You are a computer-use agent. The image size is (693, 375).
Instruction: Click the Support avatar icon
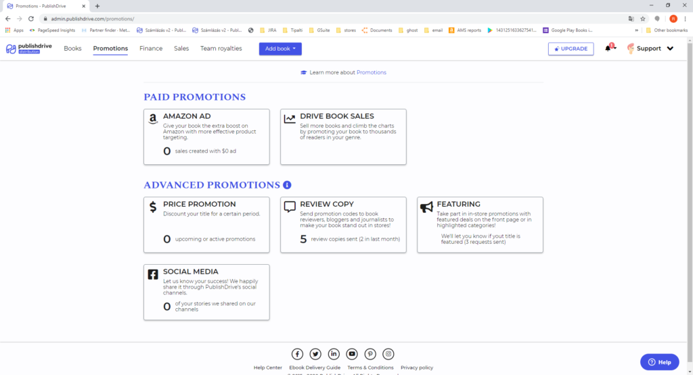point(631,49)
